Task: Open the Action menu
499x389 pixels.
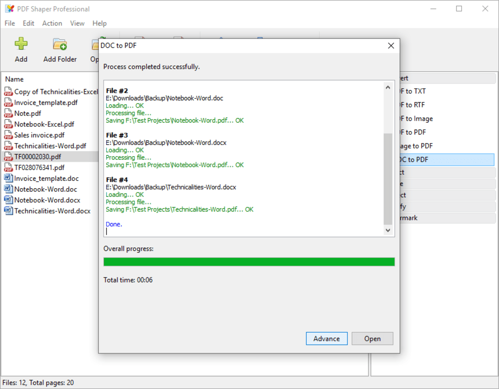Action: 52,23
